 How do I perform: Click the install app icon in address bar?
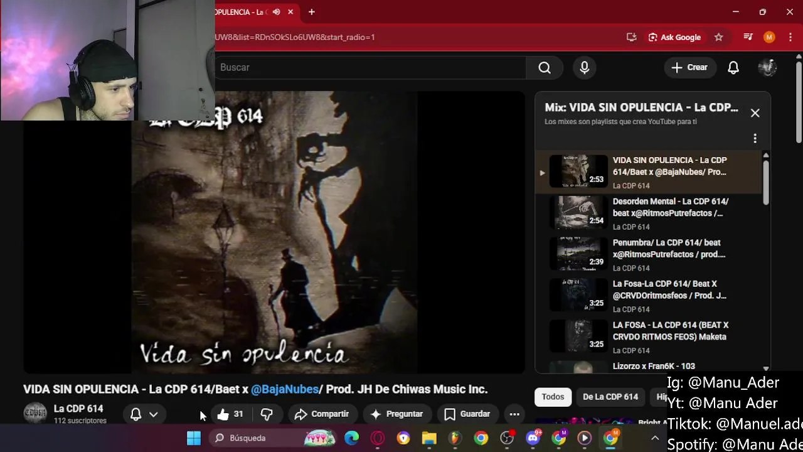[632, 37]
